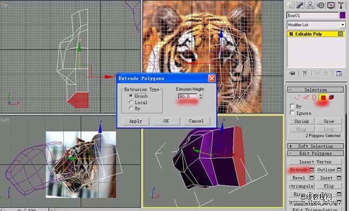The height and width of the screenshot is (211, 349).
Task: Open the Motion command panel tab
Action: click(321, 5)
